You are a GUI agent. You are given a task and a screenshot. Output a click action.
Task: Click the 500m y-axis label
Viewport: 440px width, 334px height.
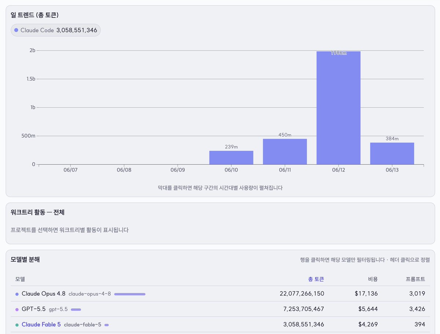27,136
